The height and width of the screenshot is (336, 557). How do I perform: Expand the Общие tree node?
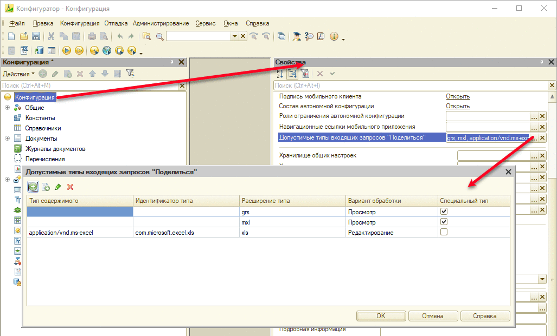[7, 107]
